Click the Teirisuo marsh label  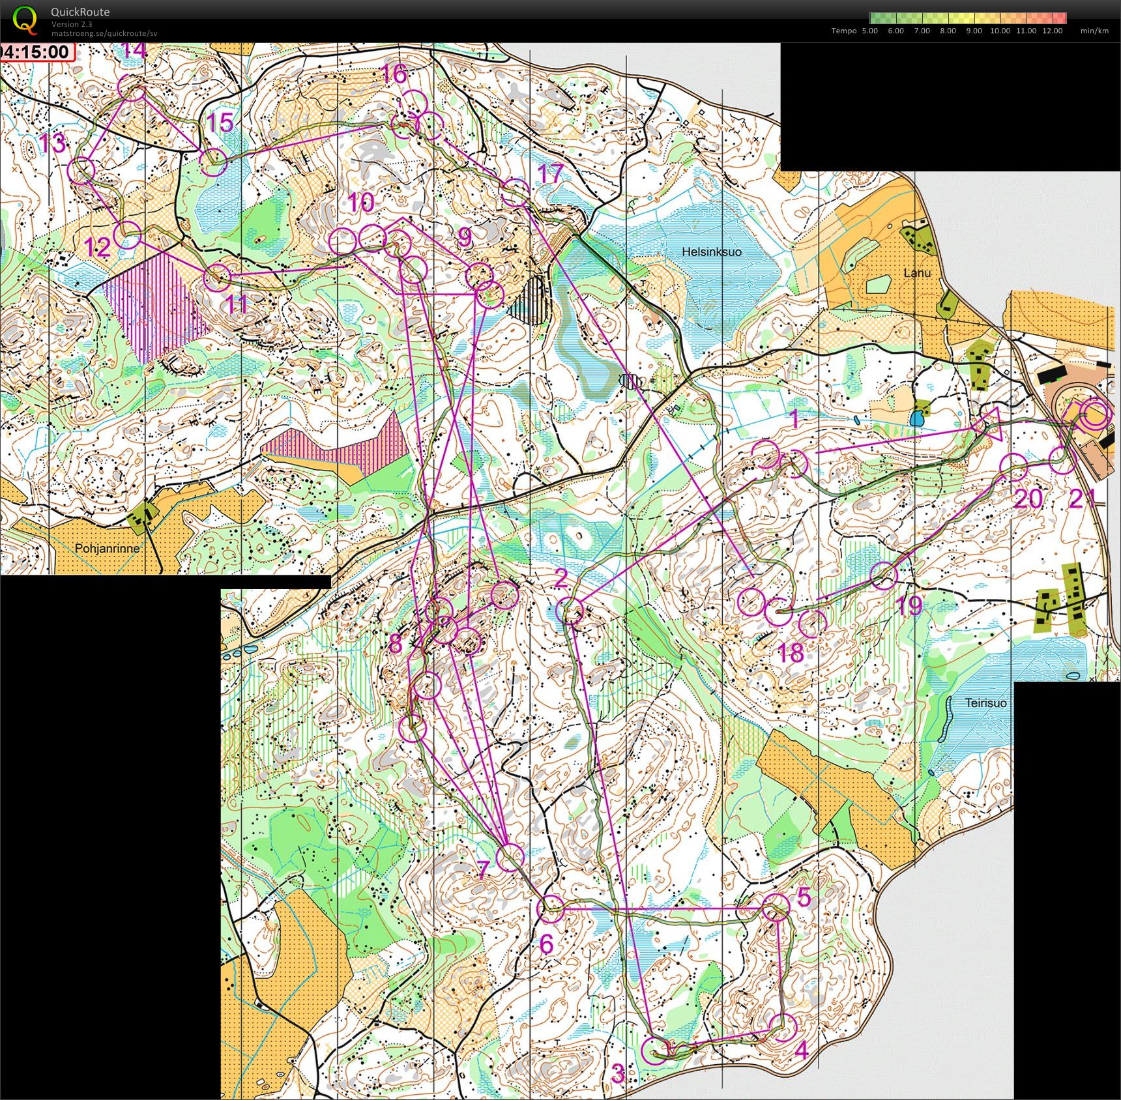[985, 702]
